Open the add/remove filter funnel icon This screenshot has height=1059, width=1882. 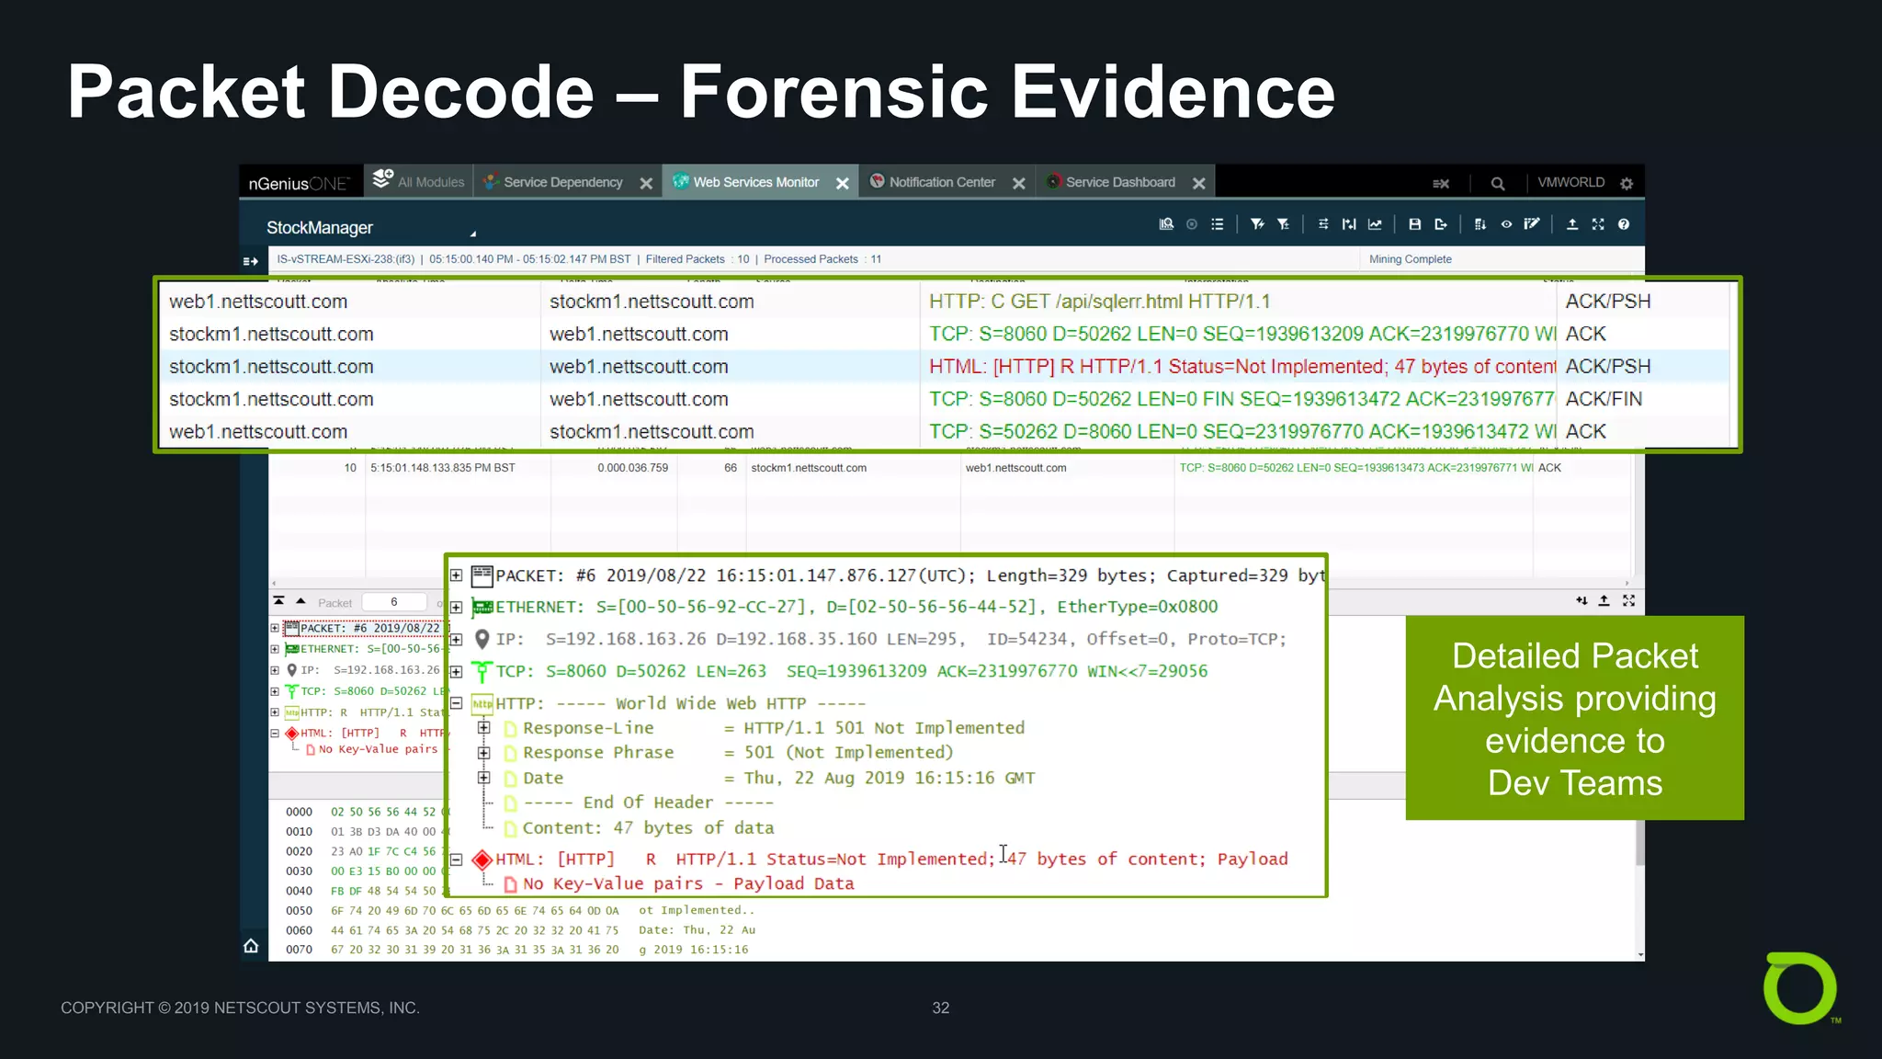[x=1283, y=224]
